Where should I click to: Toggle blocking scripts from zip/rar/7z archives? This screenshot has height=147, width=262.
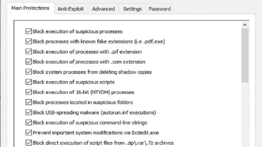[x=29, y=143]
